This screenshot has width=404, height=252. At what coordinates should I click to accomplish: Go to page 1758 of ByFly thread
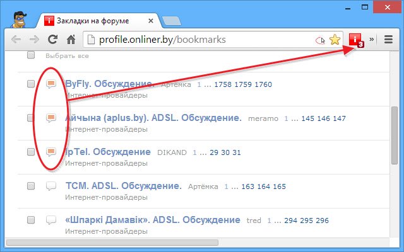coord(223,84)
